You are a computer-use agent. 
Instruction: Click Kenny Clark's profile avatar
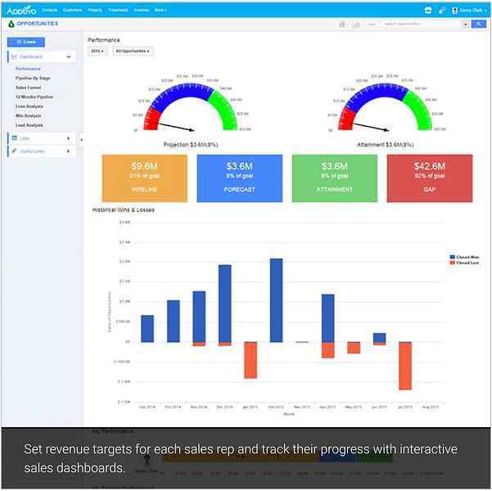click(454, 11)
